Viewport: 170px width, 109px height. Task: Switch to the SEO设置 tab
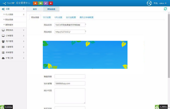point(47,17)
